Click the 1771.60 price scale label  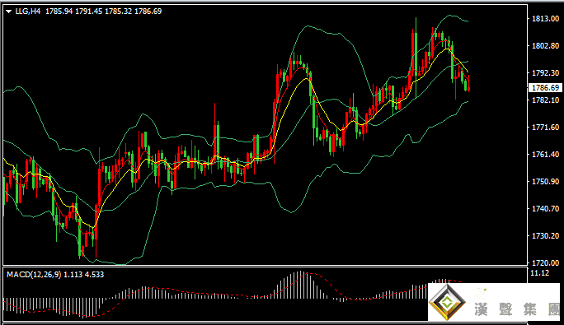click(545, 128)
